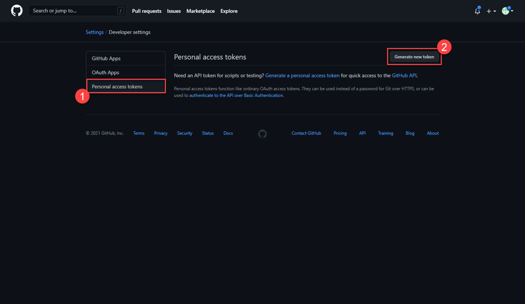Open the API footer link
Screen dimensions: 525x304
point(362,133)
